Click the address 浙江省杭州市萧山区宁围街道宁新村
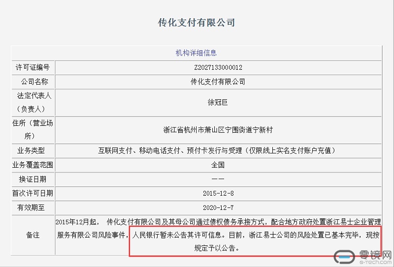This screenshot has width=394, height=267. [x=218, y=130]
